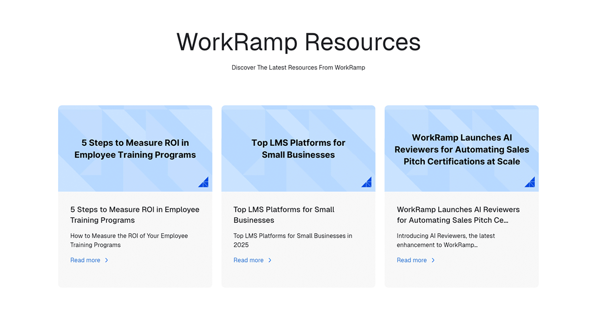The width and height of the screenshot is (606, 318).
Task: Click card title WorkRamp Launches AI Reviewers
Action: [458, 215]
